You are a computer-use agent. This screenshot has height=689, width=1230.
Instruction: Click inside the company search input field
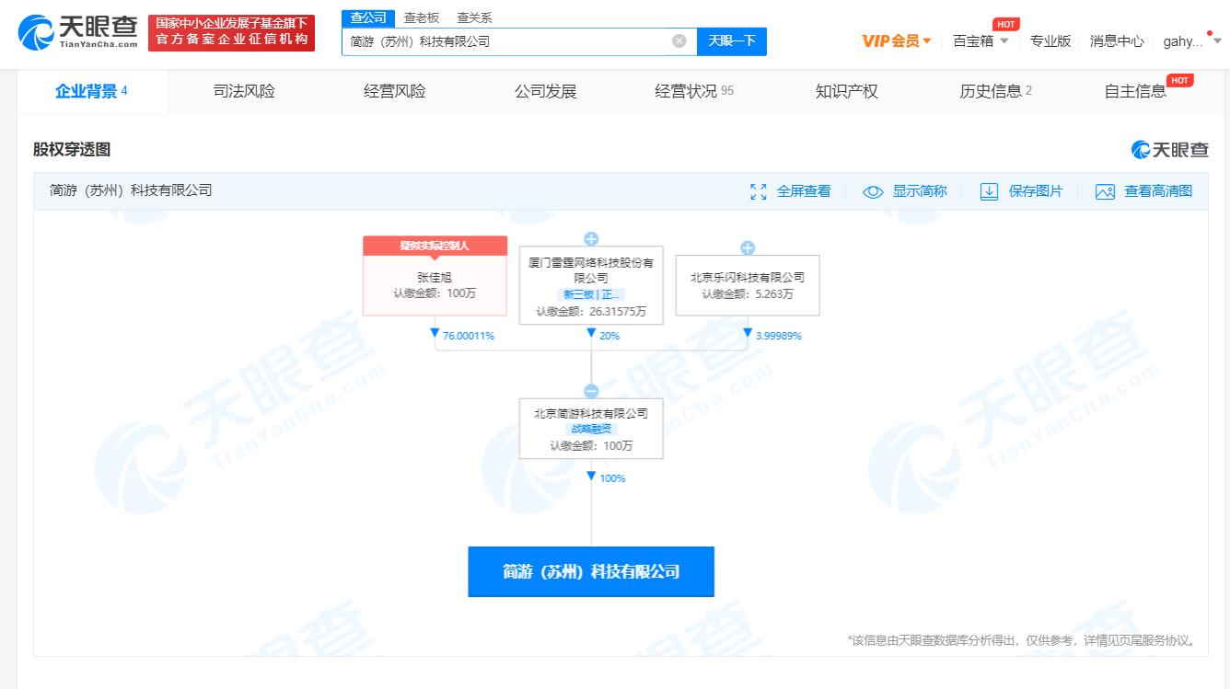pos(516,40)
